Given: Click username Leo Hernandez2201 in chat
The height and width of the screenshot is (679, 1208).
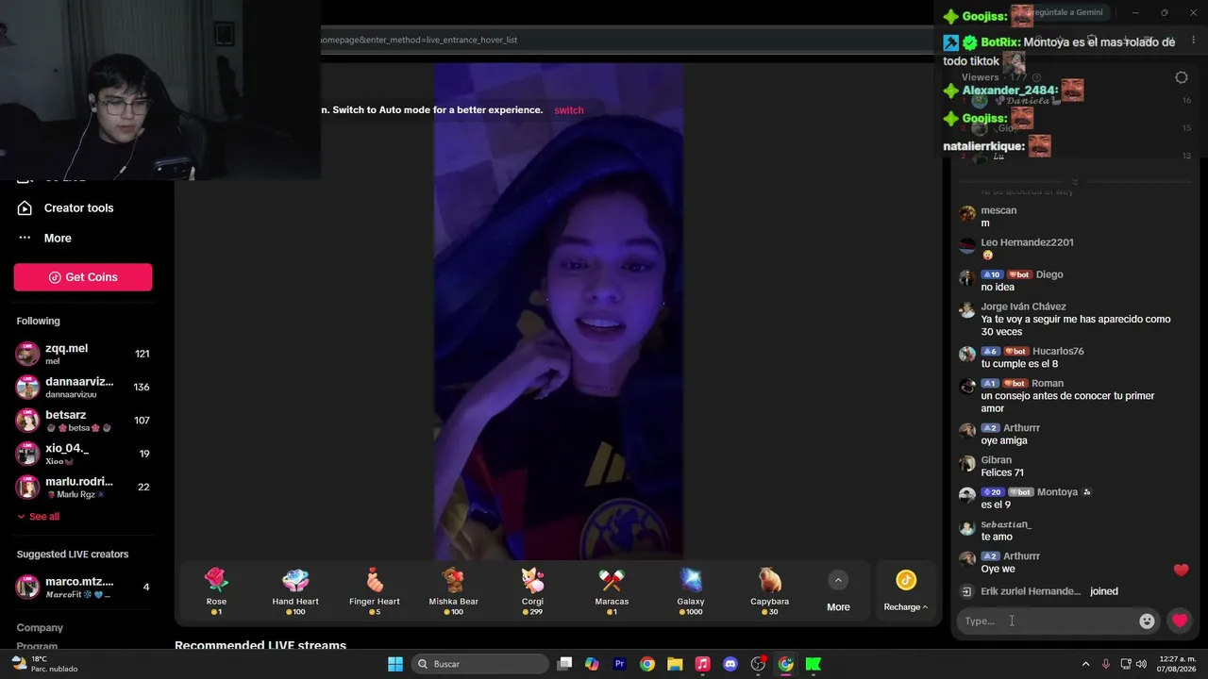Looking at the screenshot, I should [x=1027, y=242].
